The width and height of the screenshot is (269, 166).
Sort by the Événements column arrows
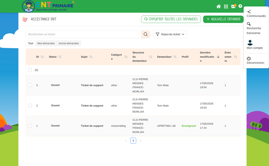(236, 57)
